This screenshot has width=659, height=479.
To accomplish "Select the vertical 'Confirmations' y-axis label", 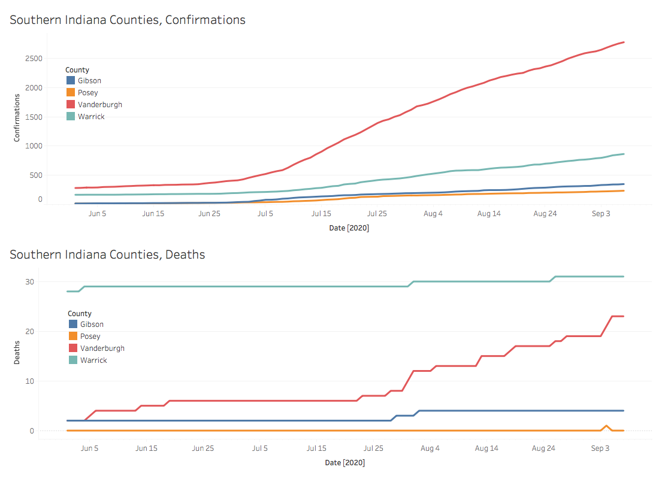I will 17,117.
